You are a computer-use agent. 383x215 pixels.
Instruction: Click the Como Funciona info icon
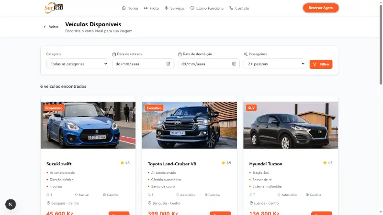[192, 8]
